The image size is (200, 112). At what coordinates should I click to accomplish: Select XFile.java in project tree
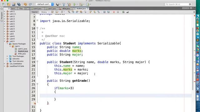point(22,54)
